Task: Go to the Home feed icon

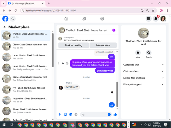Action: (x=66, y=19)
